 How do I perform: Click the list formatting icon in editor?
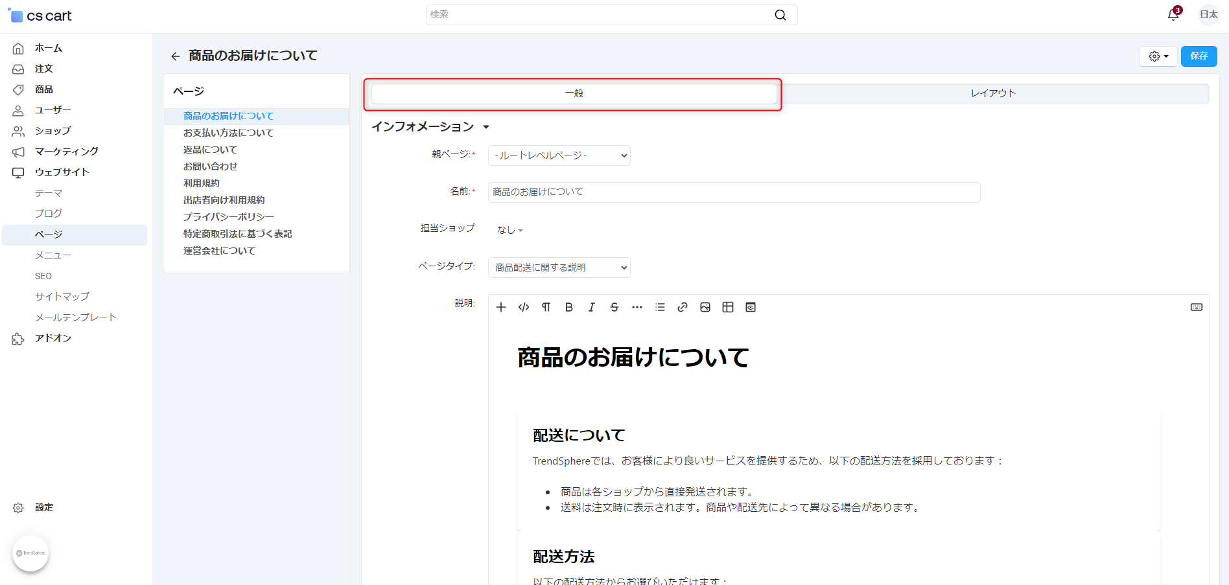660,307
